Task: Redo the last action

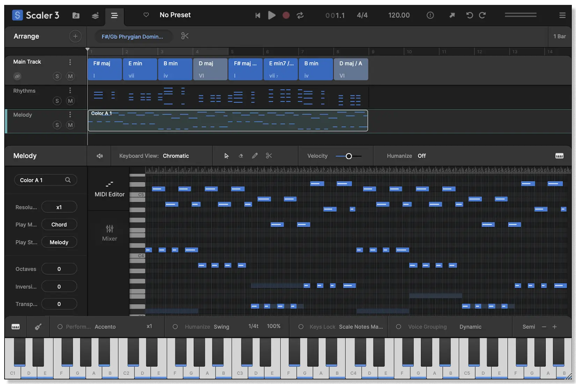Action: [x=482, y=15]
